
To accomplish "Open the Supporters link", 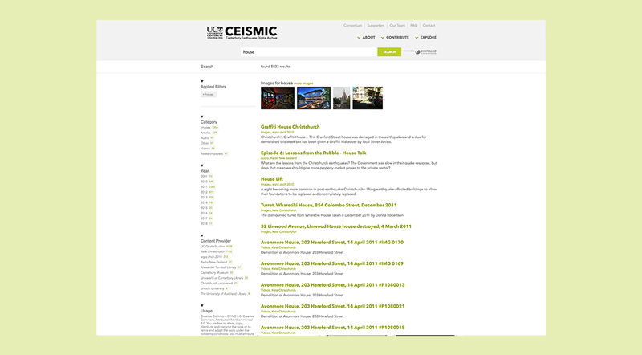I will [x=376, y=26].
